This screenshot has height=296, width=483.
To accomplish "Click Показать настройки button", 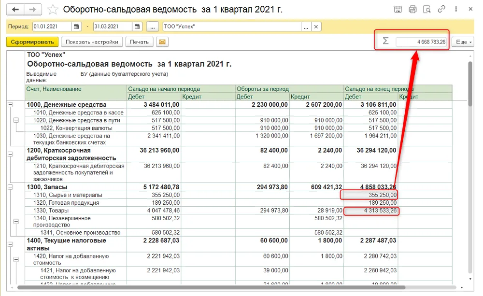I will tap(92, 42).
